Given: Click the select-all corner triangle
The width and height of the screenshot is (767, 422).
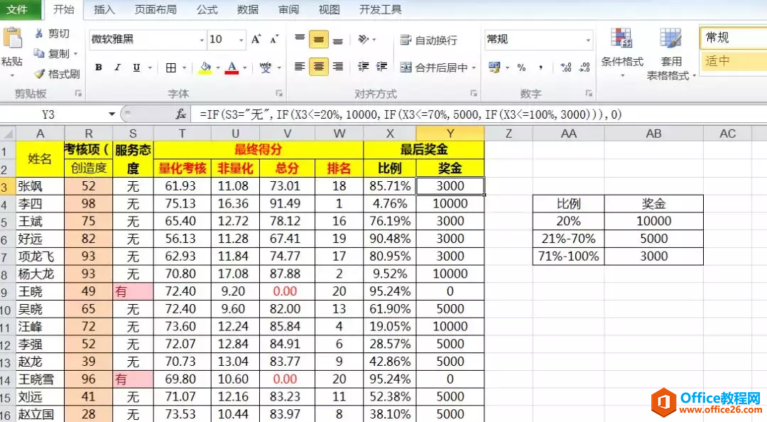Looking at the screenshot, I should click(8, 133).
